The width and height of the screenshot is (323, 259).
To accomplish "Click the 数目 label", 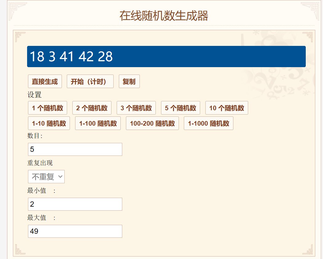I will (35, 136).
